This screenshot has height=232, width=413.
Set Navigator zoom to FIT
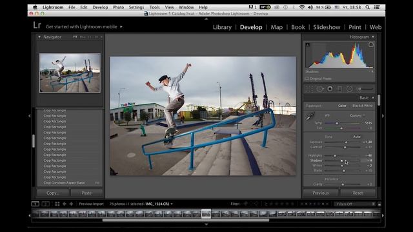coord(76,37)
